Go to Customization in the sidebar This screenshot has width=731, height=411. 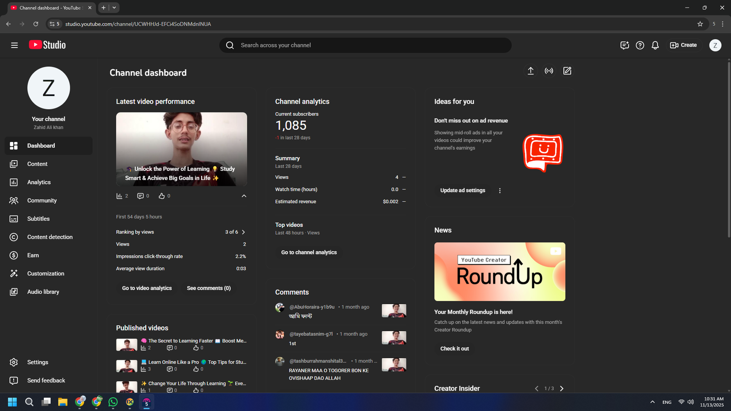pos(46,274)
